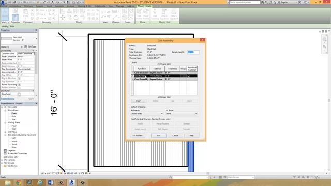Screen dimensions: 331x186
Task: Open the wall type selector dropdown
Action: 36,39
